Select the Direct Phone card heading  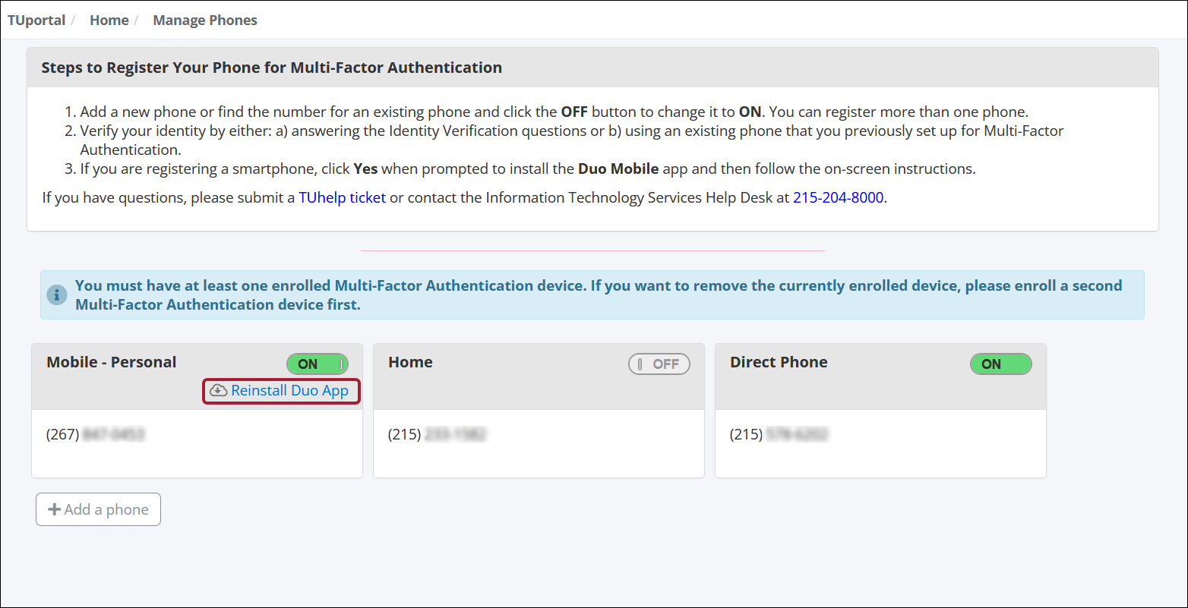(779, 362)
